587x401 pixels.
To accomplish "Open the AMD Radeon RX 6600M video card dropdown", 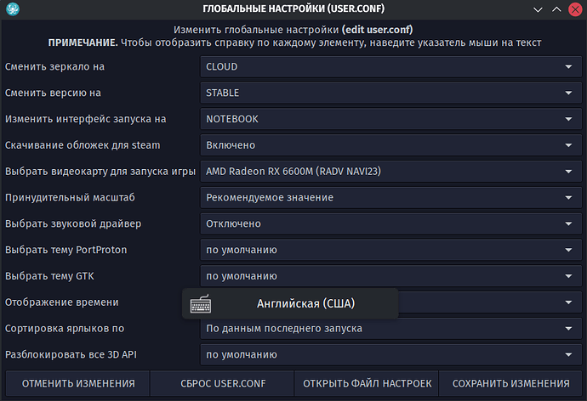I will 390,172.
